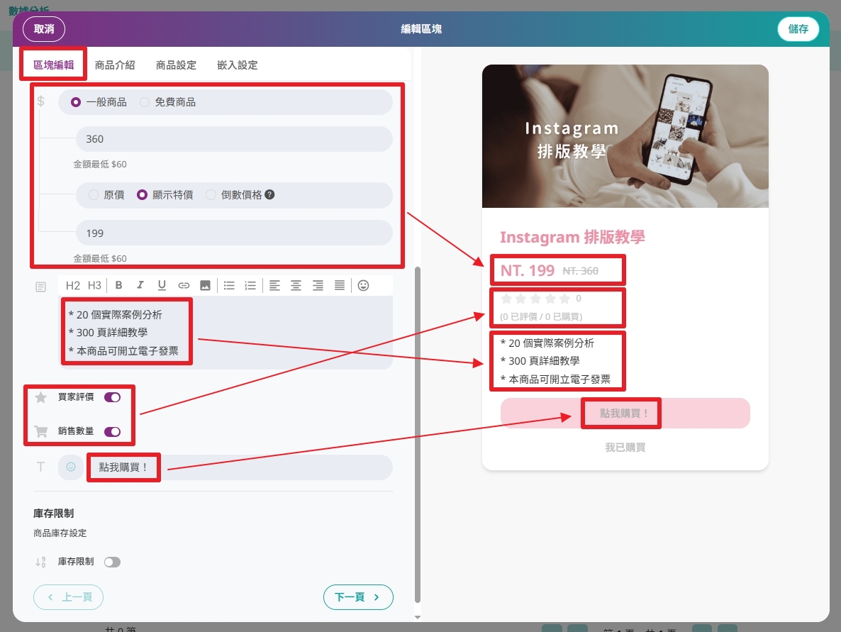Click (0 已評價 / 0 已購買) text
The image size is (841, 632).
(541, 316)
